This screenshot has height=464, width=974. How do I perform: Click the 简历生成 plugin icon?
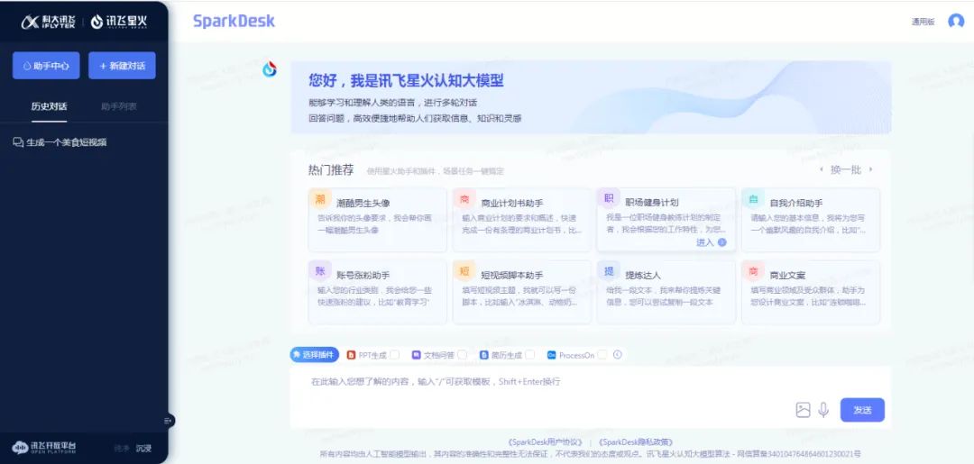pos(484,355)
